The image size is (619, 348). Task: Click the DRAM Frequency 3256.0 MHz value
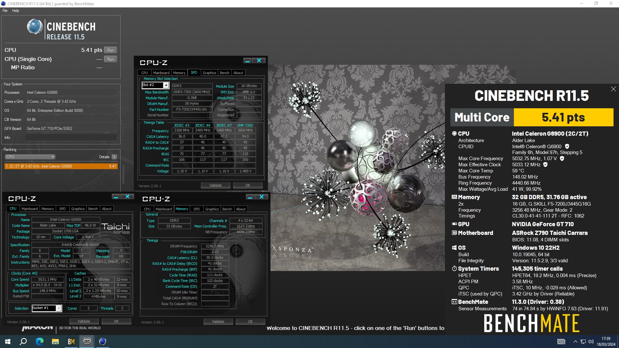[215, 246]
